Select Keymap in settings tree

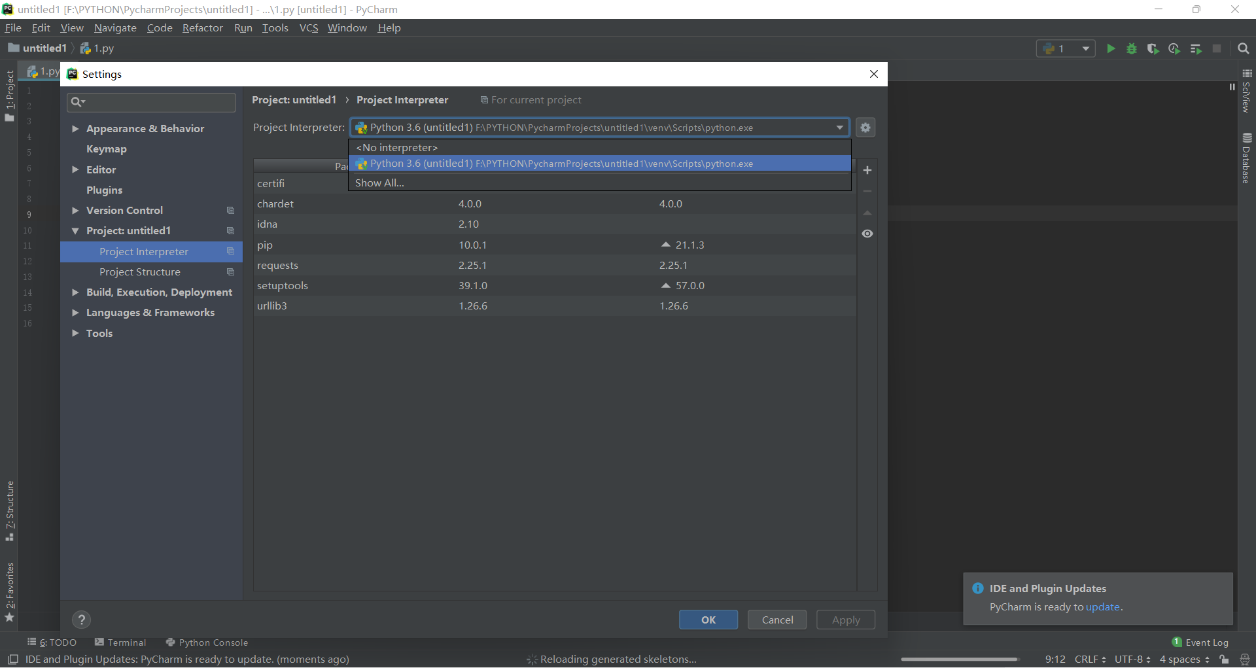tap(107, 149)
